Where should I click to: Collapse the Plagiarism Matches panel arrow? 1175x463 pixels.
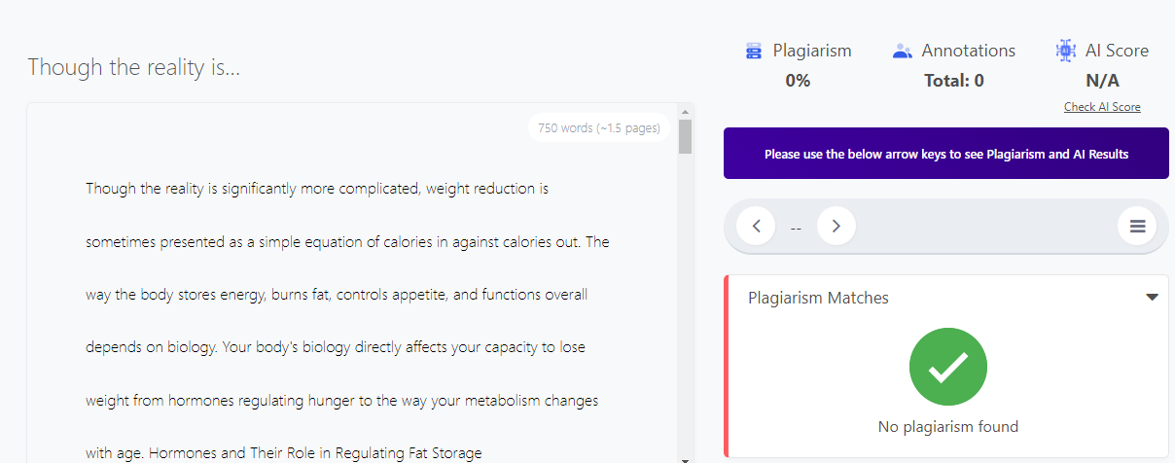pyautogui.click(x=1152, y=298)
